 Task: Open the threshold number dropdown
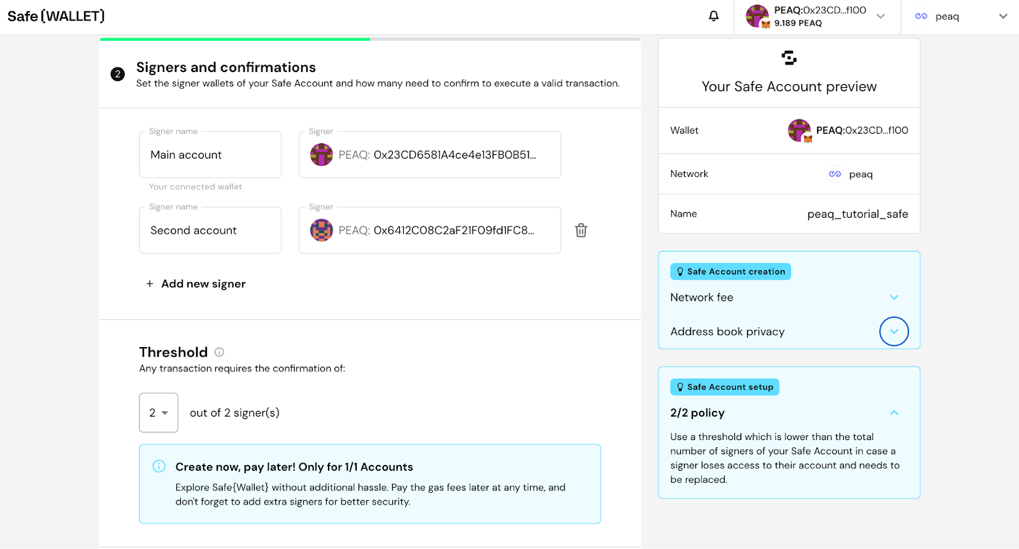point(159,413)
